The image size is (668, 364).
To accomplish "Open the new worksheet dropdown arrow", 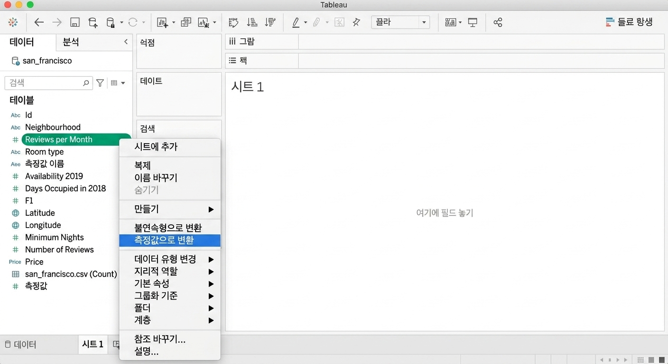I will [x=174, y=22].
